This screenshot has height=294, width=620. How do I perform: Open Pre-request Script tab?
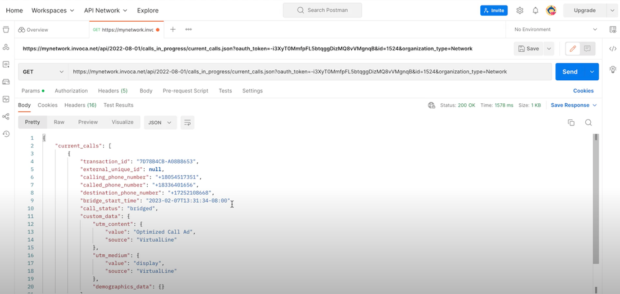186,91
